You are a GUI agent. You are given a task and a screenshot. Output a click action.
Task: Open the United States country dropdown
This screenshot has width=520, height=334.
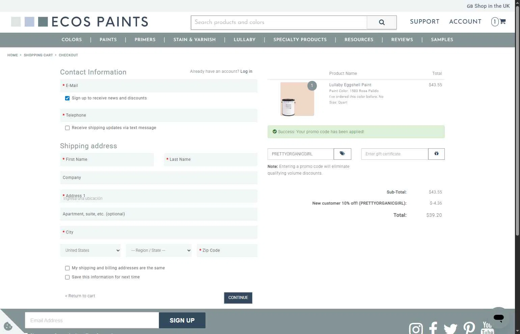click(x=90, y=250)
